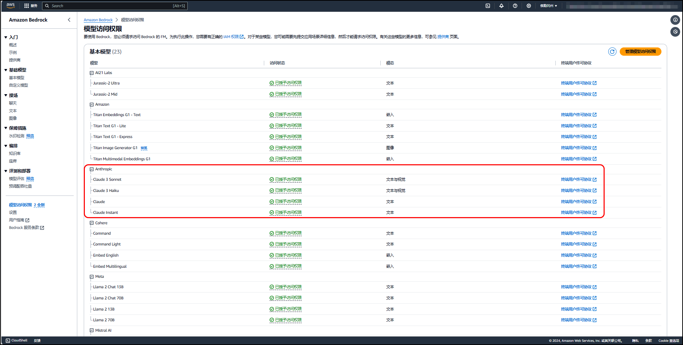
Task: Click external link icon next to IAM 权限
Action: point(242,37)
